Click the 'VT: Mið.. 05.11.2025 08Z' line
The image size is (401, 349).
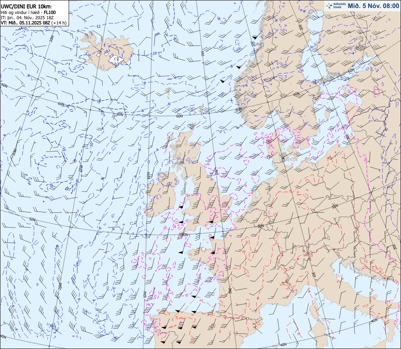point(26,22)
